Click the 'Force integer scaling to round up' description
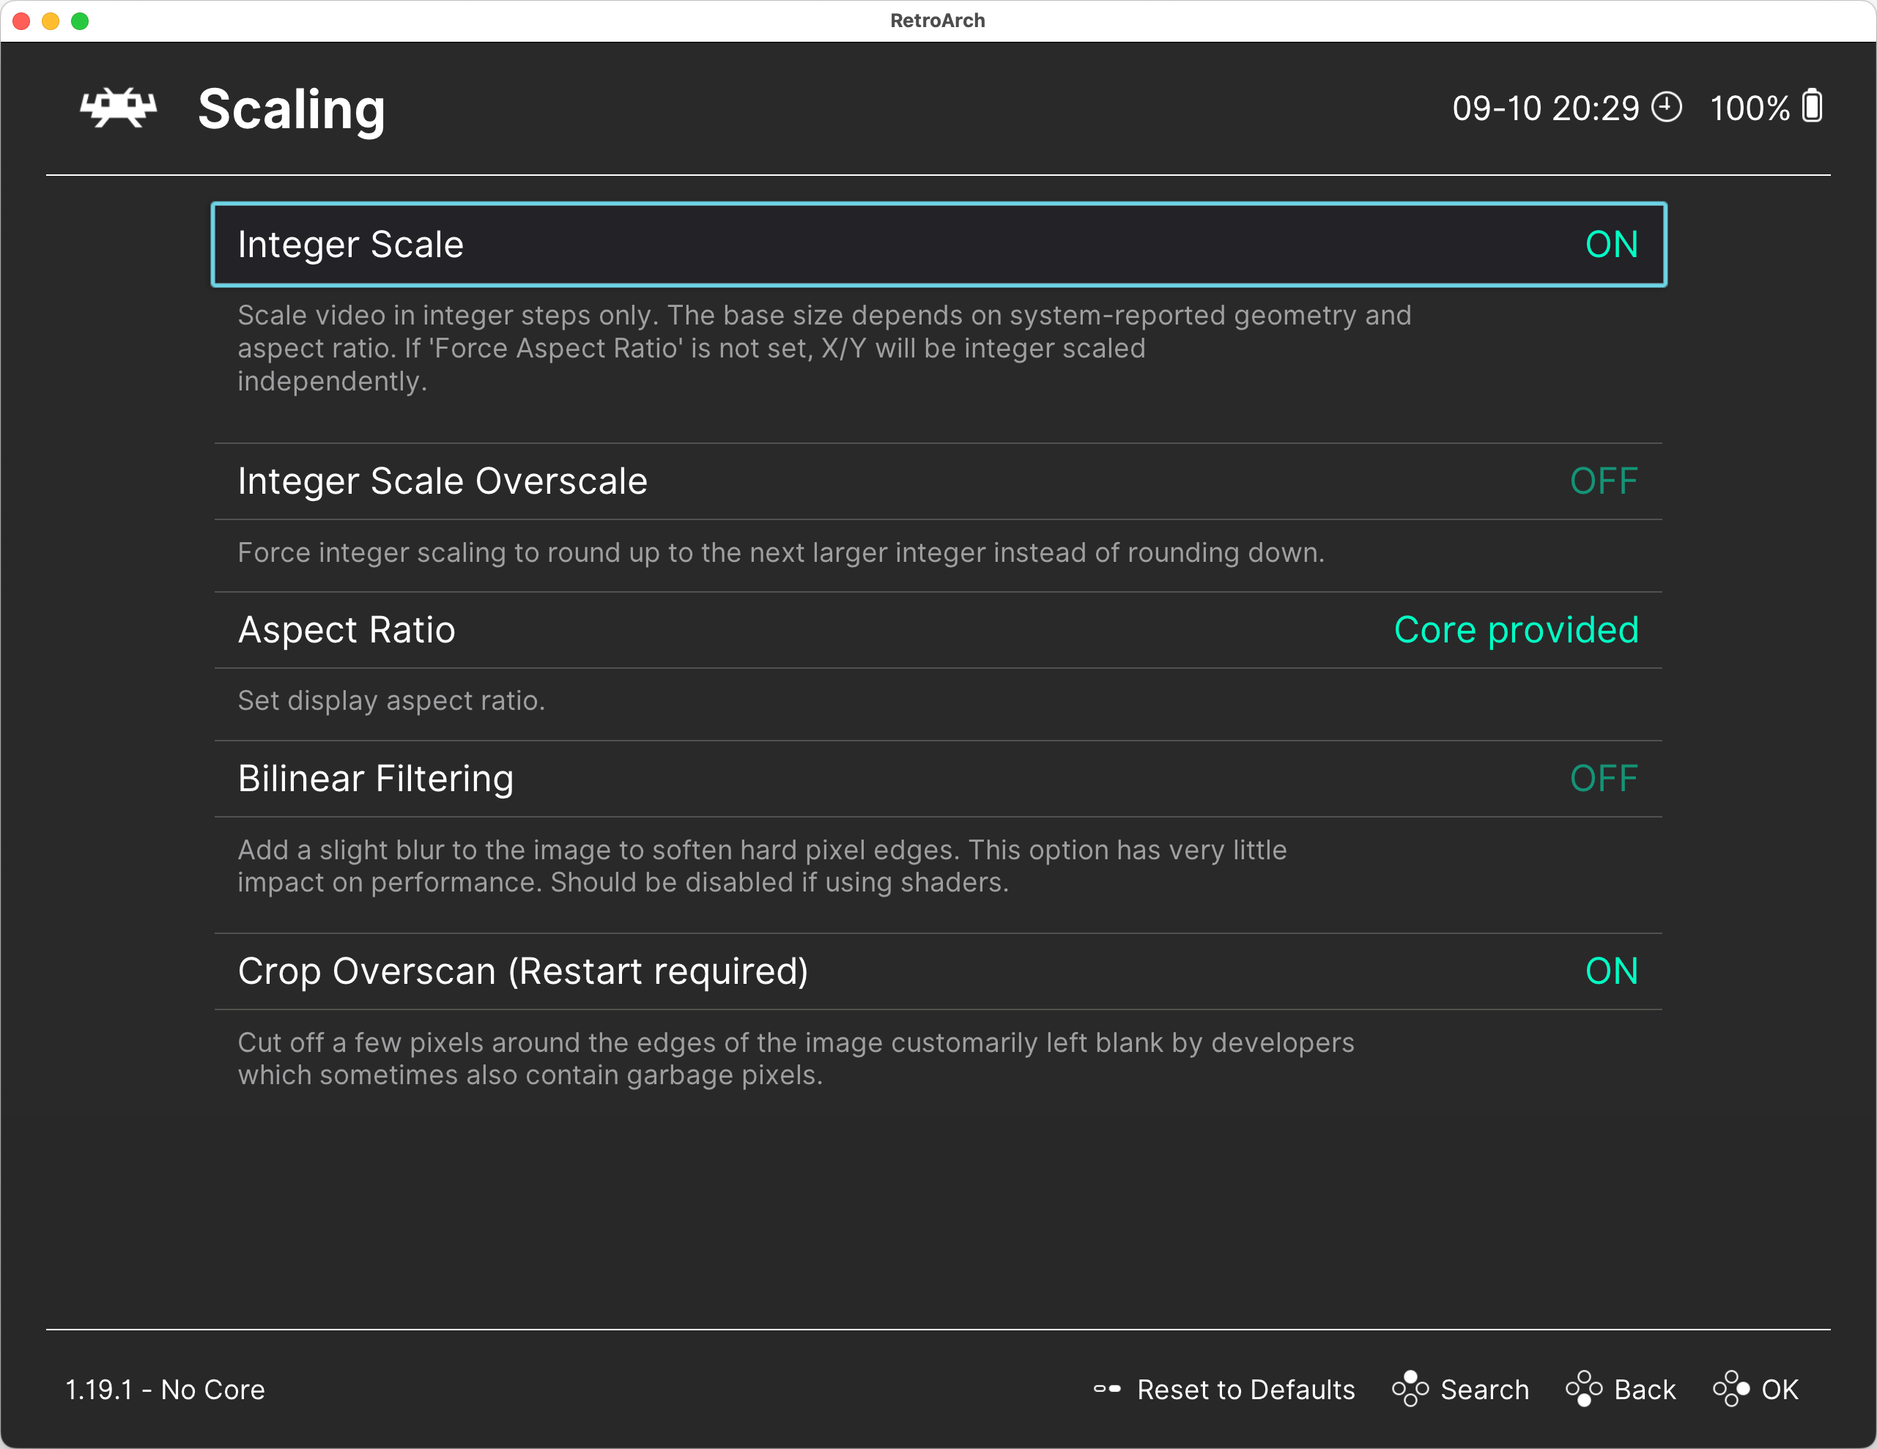 [x=781, y=552]
